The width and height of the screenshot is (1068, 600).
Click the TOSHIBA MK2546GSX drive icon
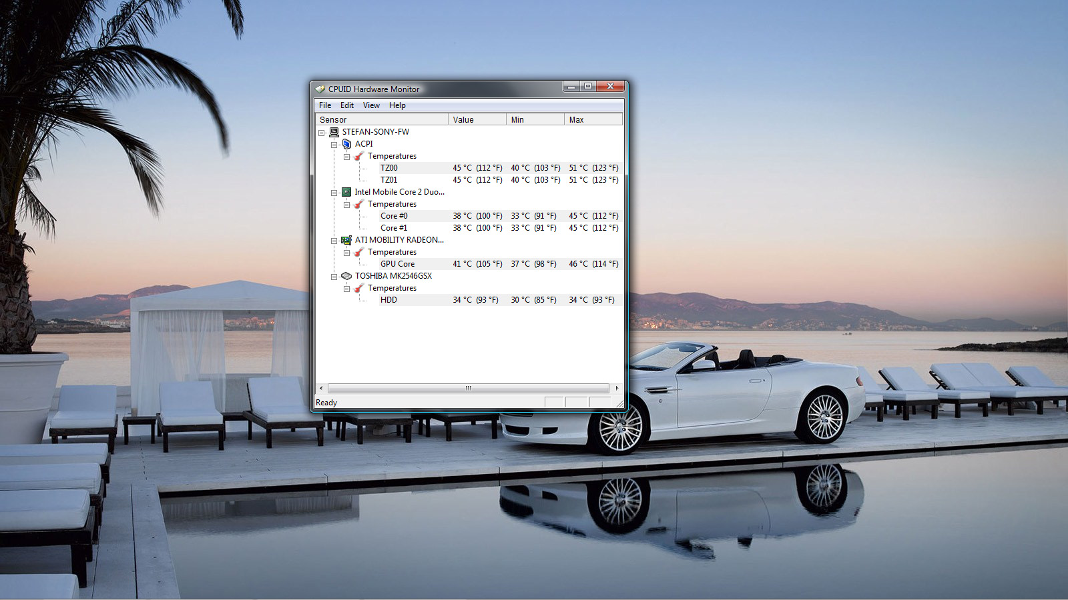pos(346,276)
